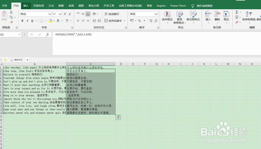Center text horizontally
Viewport: 261px width, 149px height.
tap(83, 21)
